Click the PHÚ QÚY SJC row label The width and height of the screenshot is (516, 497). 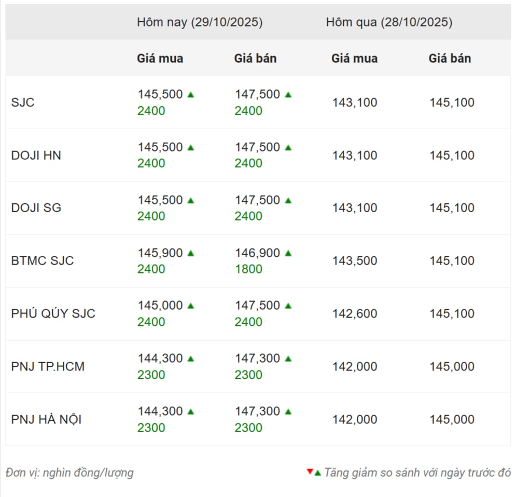click(x=54, y=313)
